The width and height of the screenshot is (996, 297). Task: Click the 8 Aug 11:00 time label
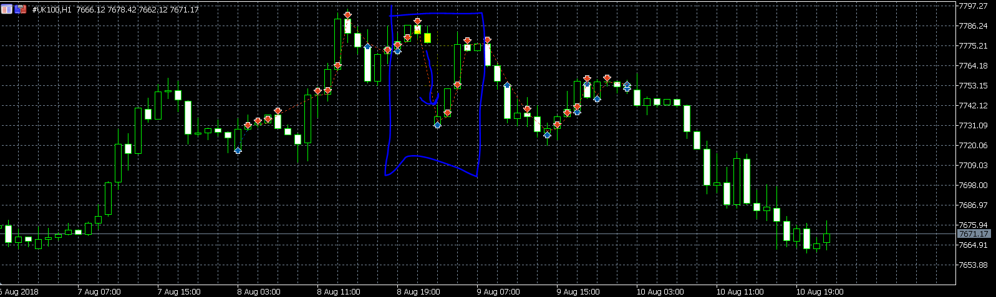[x=339, y=291]
